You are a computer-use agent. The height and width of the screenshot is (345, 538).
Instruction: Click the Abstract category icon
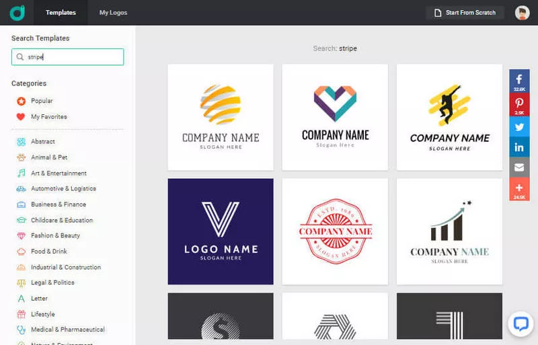coord(22,141)
